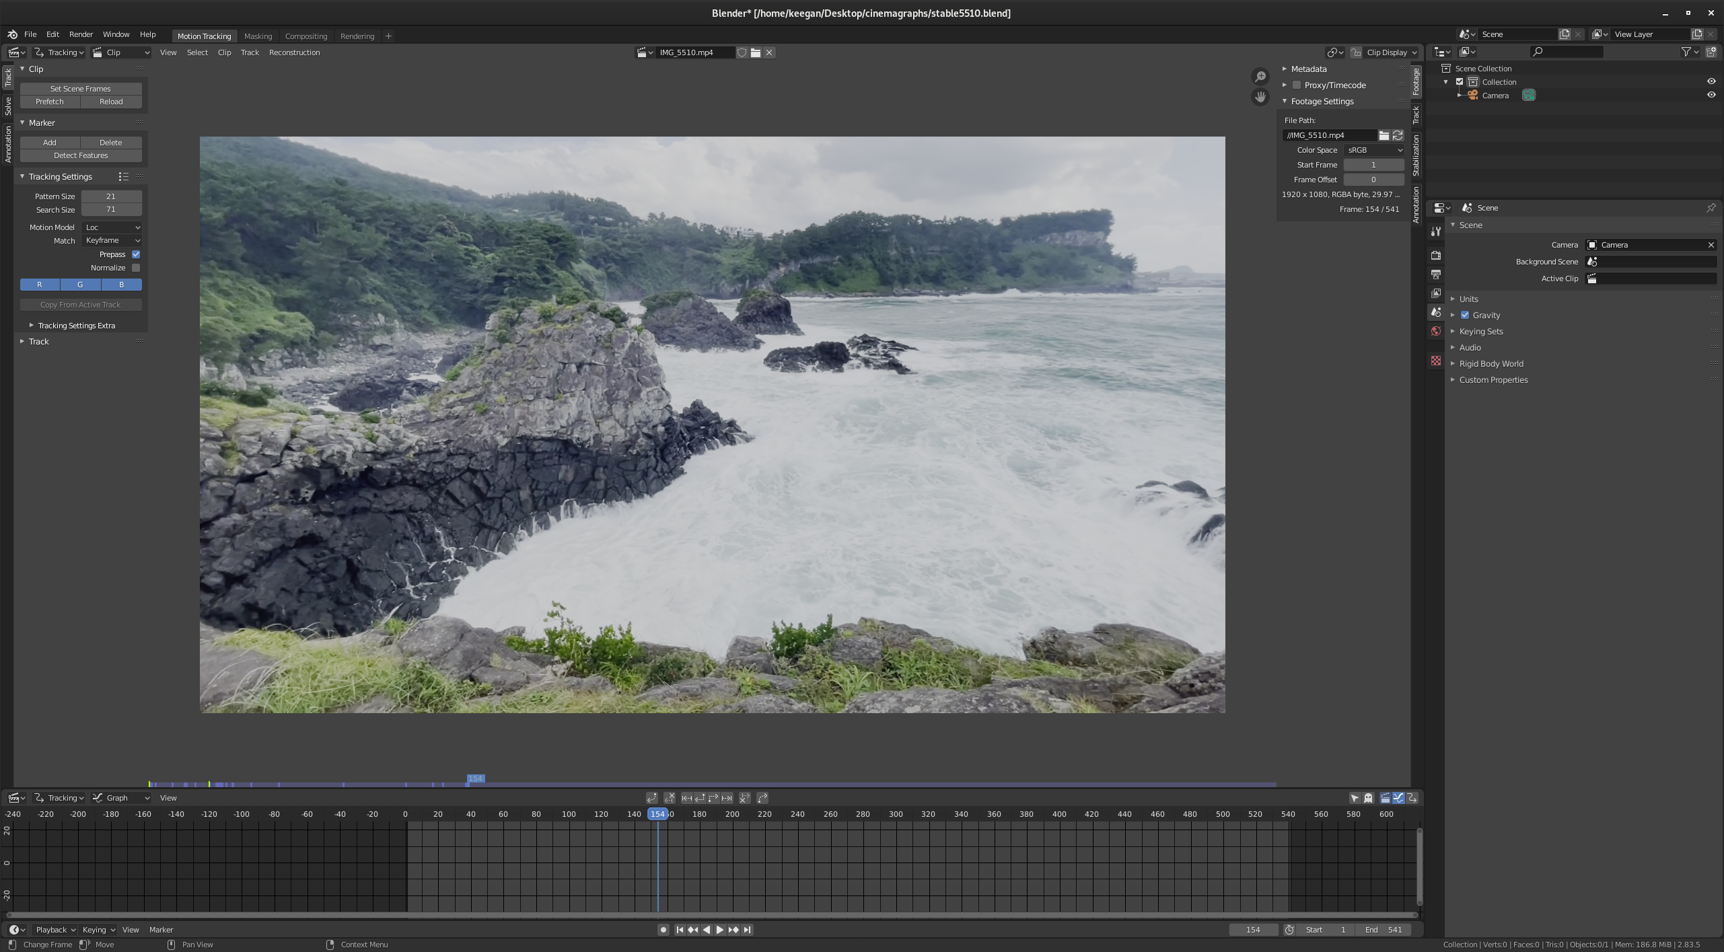Click new collection icon in outliner
The image size is (1724, 952).
(x=1711, y=52)
